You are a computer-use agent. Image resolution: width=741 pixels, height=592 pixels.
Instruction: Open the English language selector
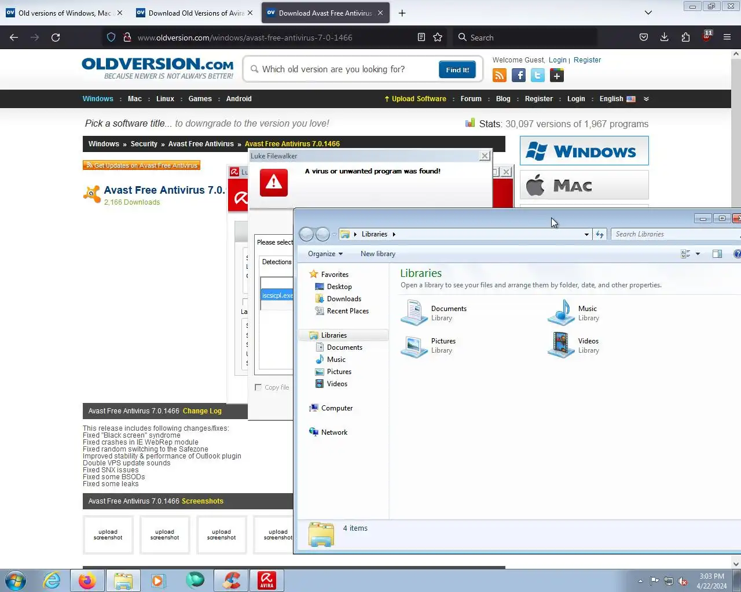pyautogui.click(x=617, y=99)
